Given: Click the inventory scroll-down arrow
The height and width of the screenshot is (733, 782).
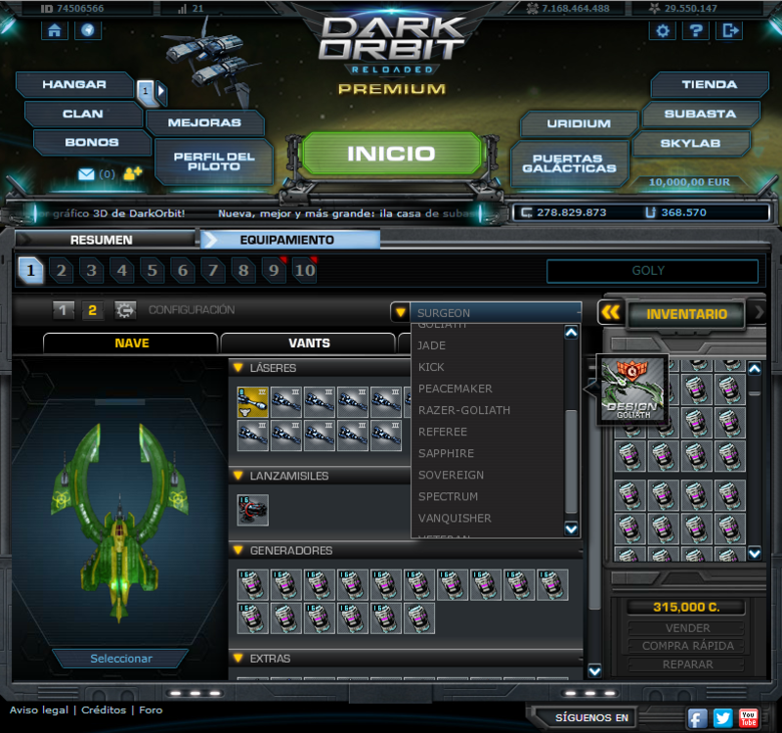Looking at the screenshot, I should (755, 553).
